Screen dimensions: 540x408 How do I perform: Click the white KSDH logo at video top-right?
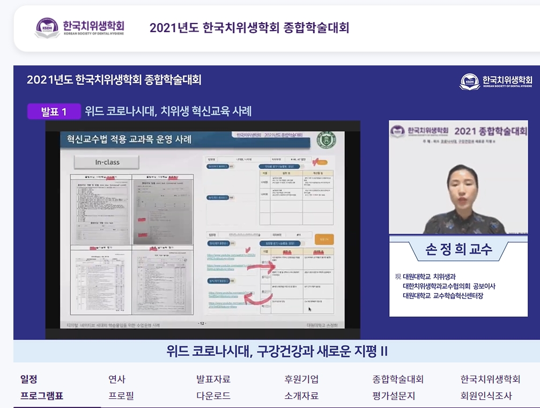(x=495, y=81)
